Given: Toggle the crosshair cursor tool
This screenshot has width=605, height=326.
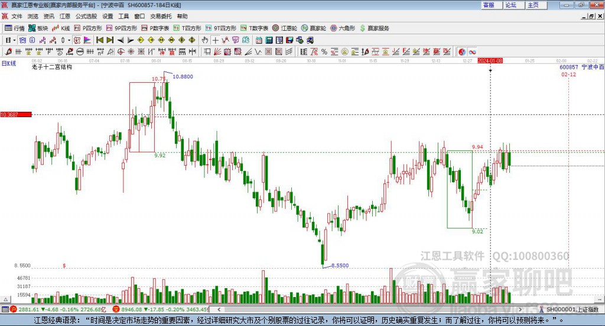Looking at the screenshot, I should tap(215, 40).
